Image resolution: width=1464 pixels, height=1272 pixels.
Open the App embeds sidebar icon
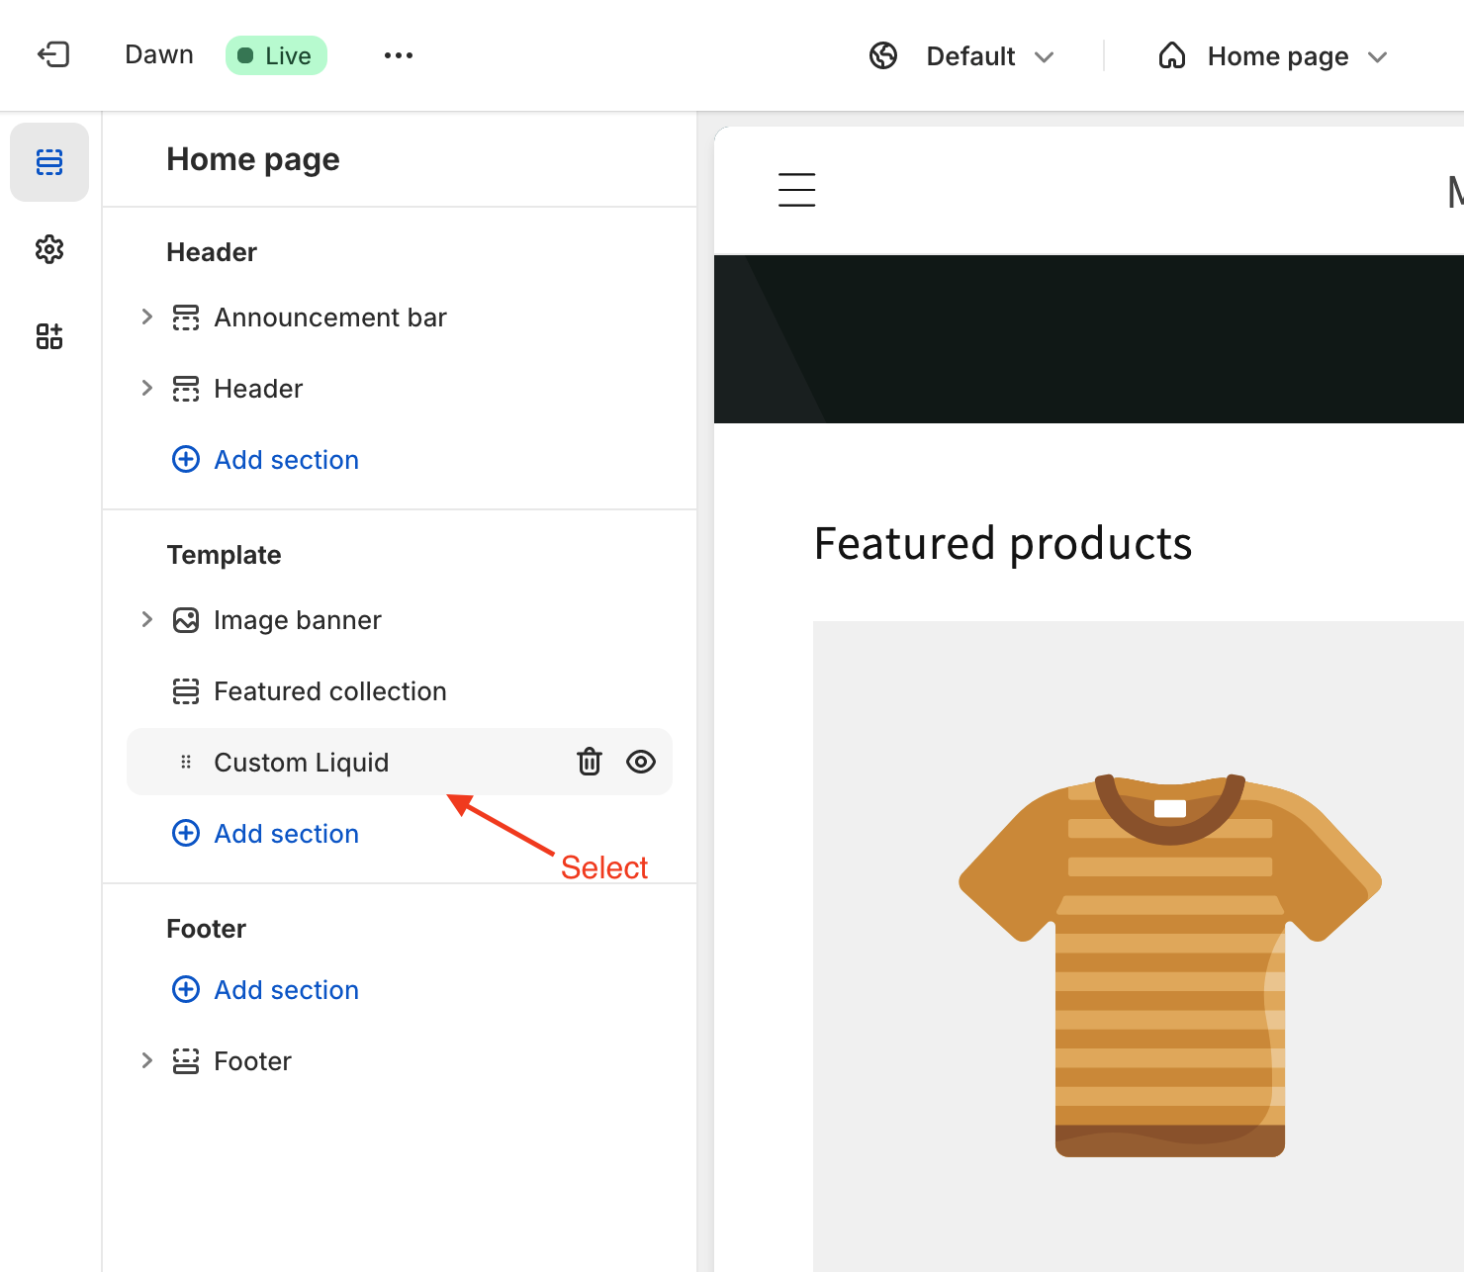(x=49, y=336)
